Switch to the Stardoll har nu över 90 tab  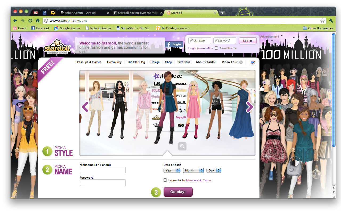coord(138,13)
